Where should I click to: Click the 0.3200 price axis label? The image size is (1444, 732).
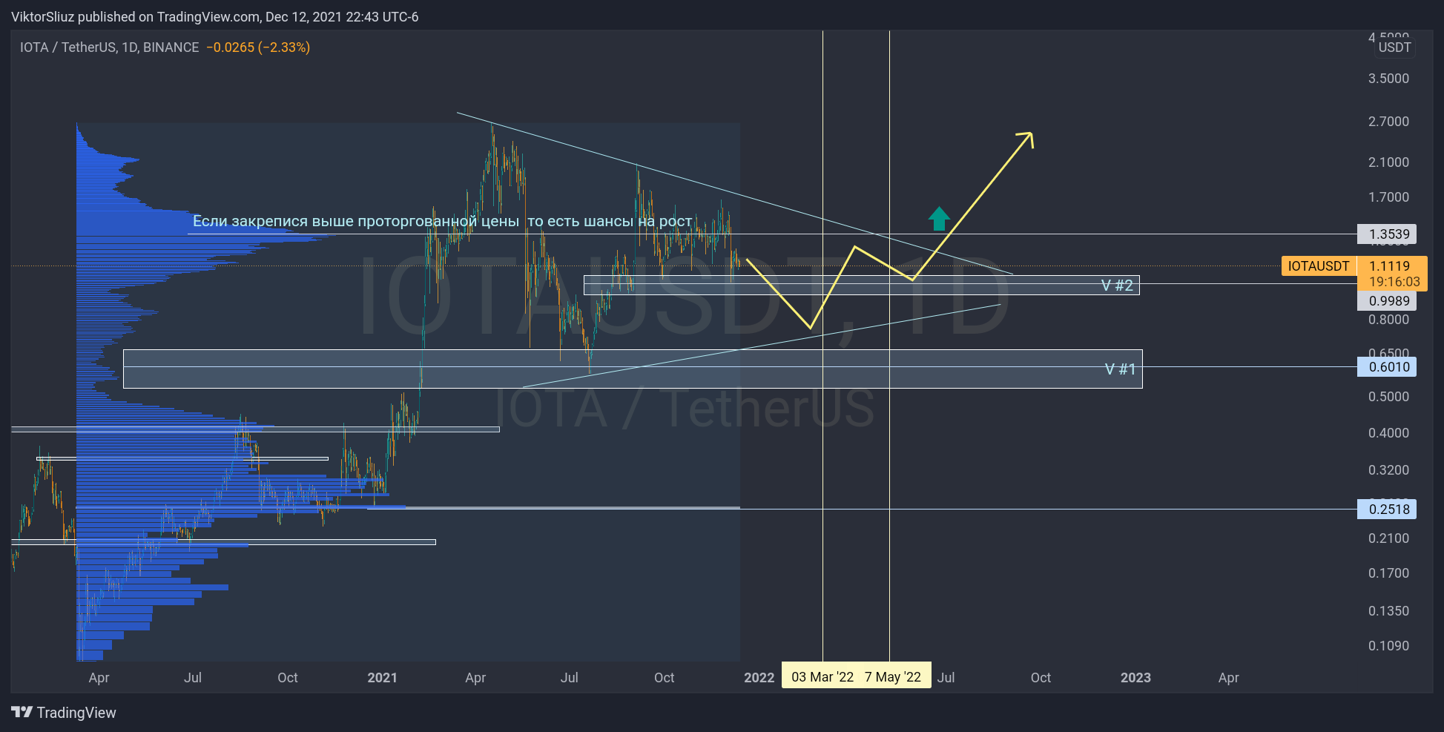tap(1389, 470)
